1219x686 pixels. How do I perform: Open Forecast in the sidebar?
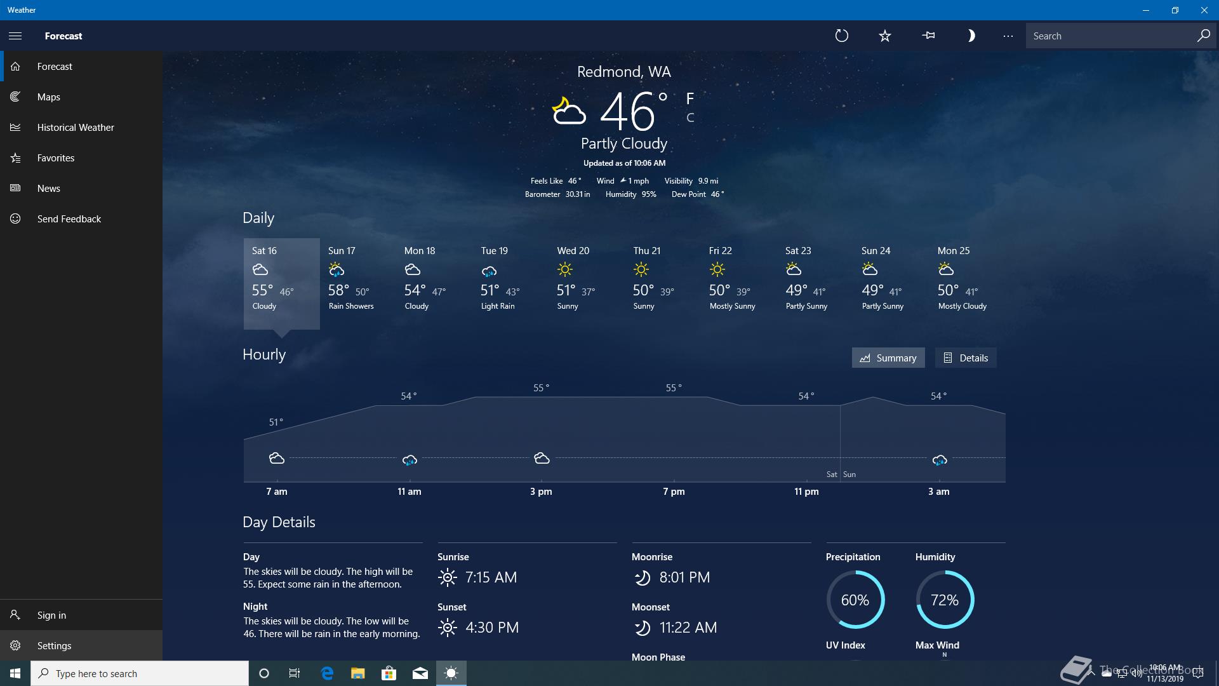click(81, 66)
